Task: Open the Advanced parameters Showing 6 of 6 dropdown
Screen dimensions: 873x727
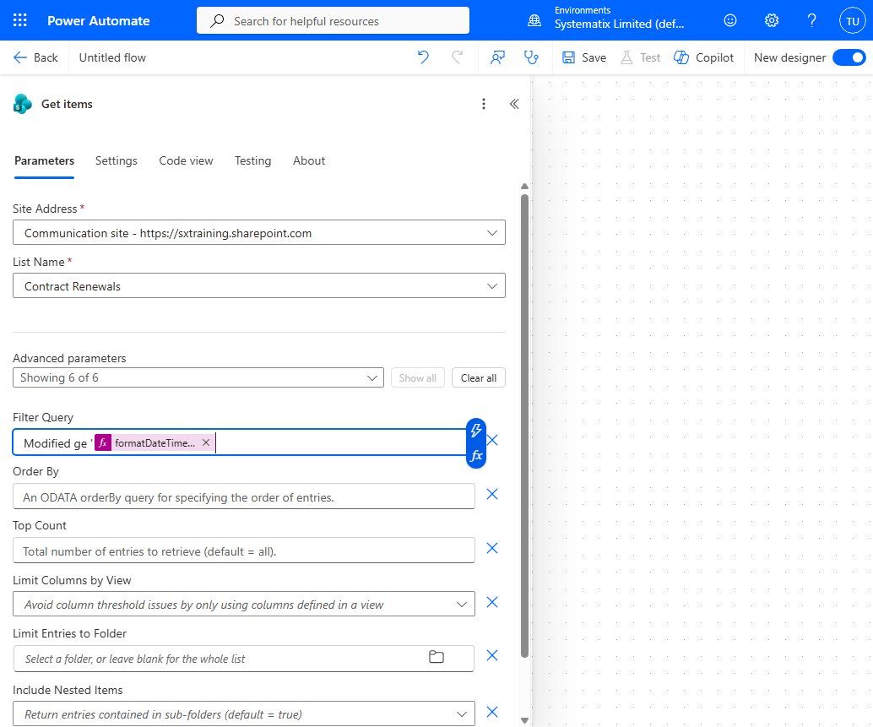Action: (198, 378)
